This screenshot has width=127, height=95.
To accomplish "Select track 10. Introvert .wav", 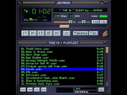I will click(x=62, y=75).
